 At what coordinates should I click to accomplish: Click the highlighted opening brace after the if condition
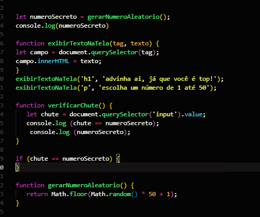coord(118,159)
